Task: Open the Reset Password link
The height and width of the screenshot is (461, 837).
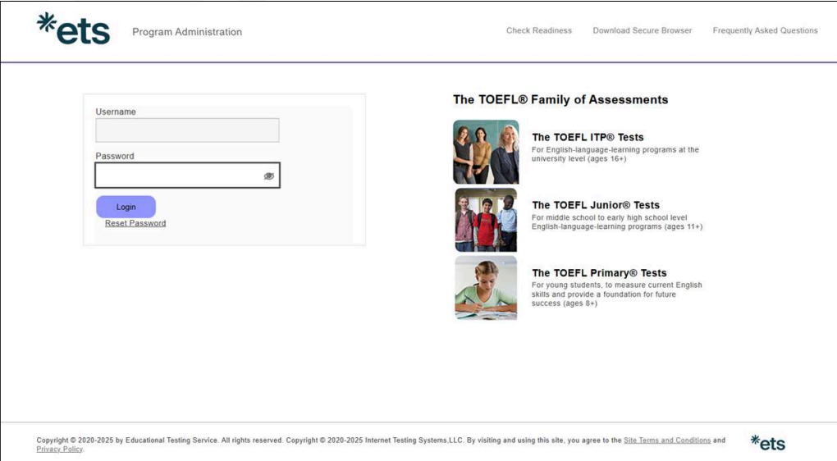Action: [135, 223]
